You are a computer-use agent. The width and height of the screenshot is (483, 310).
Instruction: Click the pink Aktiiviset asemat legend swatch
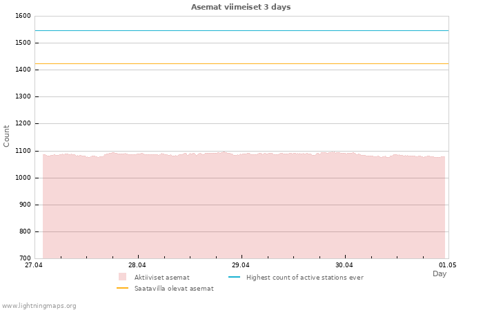point(122,277)
